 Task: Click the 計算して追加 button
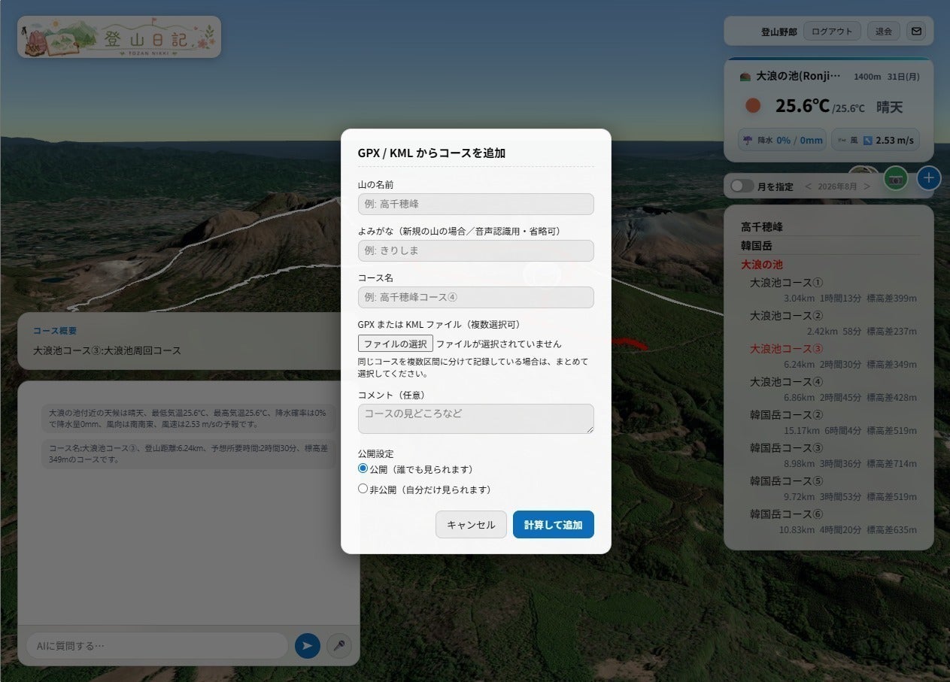point(554,525)
